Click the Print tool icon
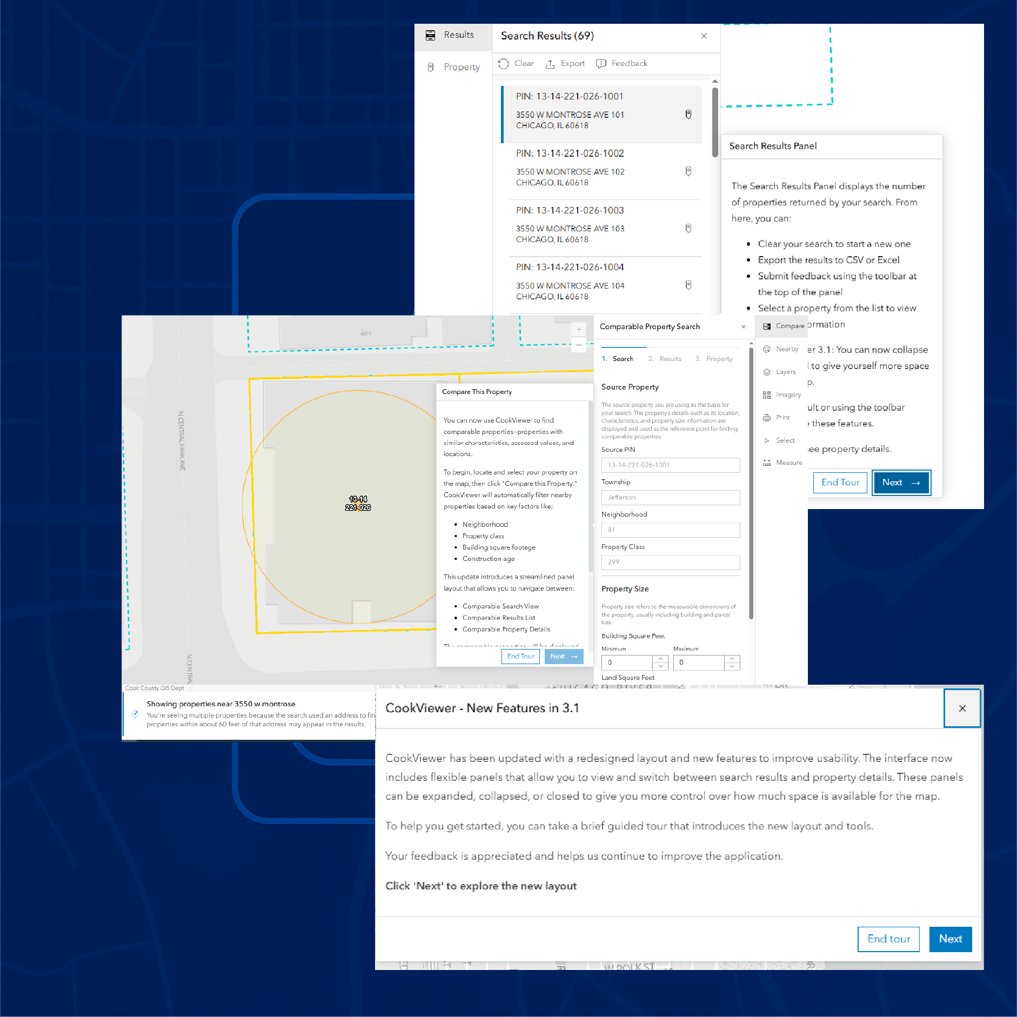Image resolution: width=1017 pixels, height=1017 pixels. pyautogui.click(x=767, y=418)
